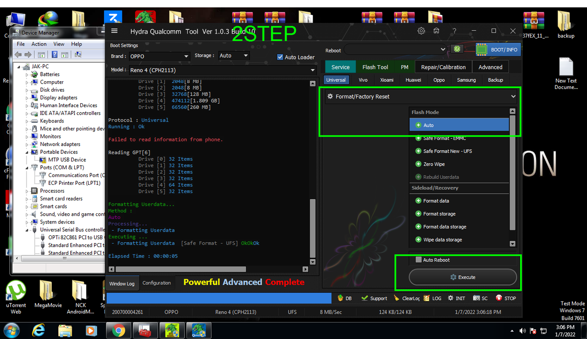Uncheck the Auto Loader checkbox
Viewport: 587px width, 339px height.
click(280, 57)
